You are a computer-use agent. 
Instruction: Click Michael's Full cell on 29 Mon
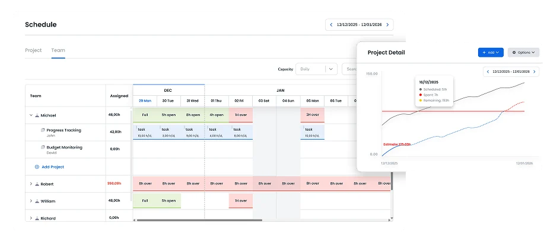point(145,115)
